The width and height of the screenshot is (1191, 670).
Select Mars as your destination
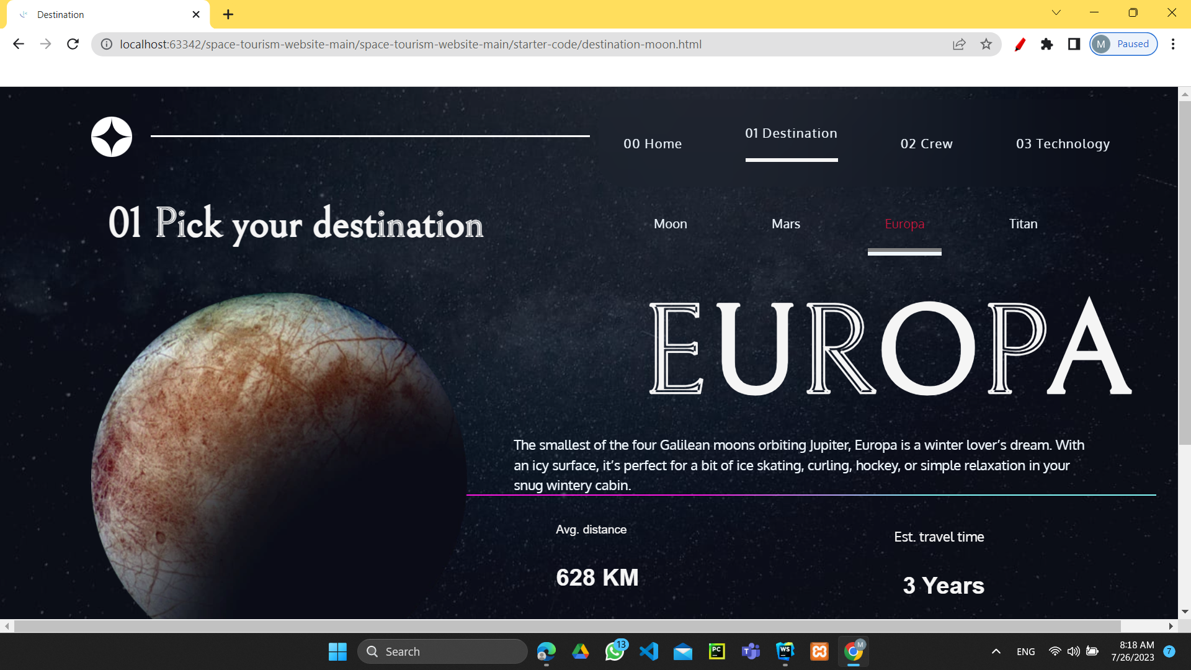click(x=785, y=224)
